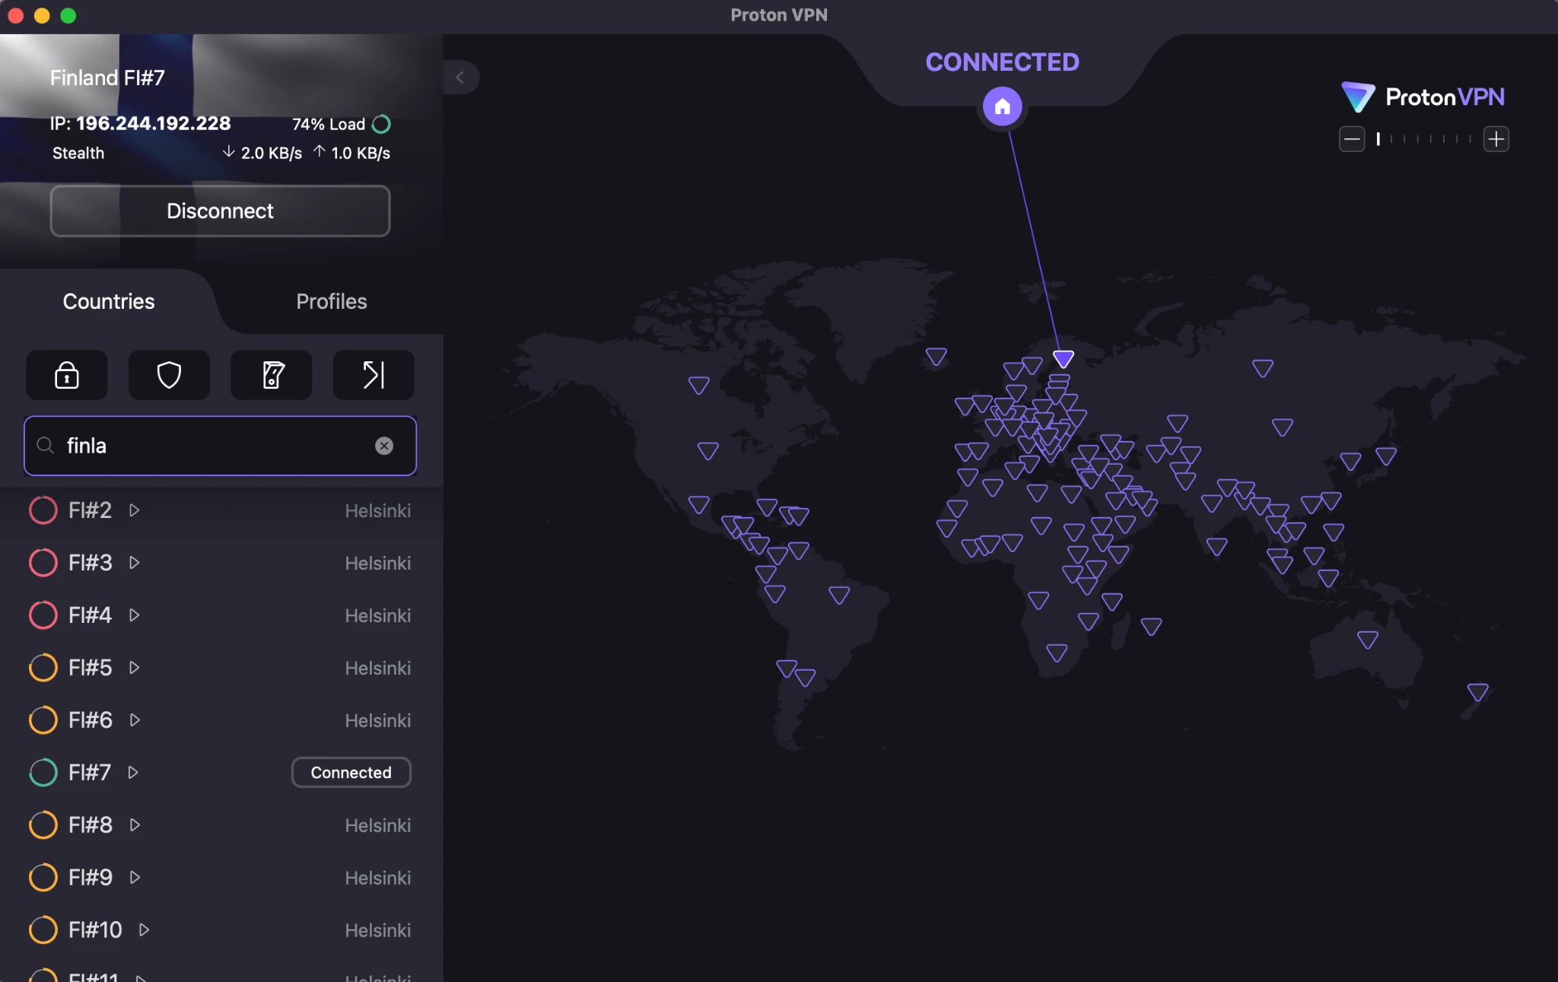Expand details for FI#3 server
Viewport: 1558px width, 982px height.
pos(135,563)
